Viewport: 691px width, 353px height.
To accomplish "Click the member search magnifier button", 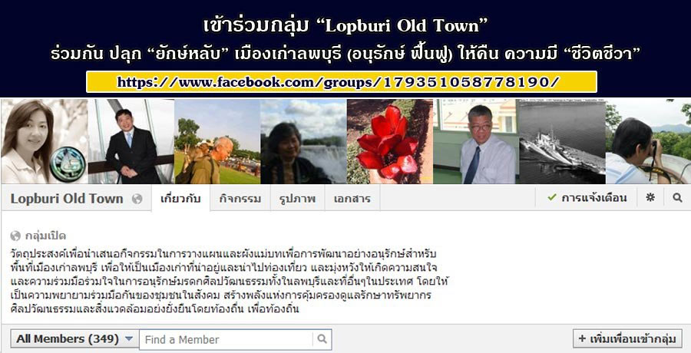I will (322, 339).
